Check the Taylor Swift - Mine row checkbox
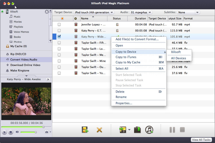Viewport: 215px width, 143px height. coord(59,61)
